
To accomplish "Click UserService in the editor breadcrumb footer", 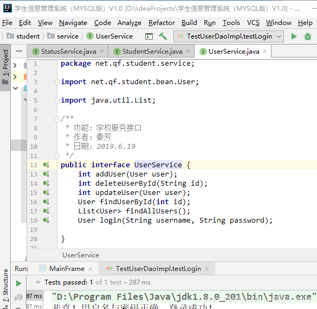I will [x=81, y=255].
